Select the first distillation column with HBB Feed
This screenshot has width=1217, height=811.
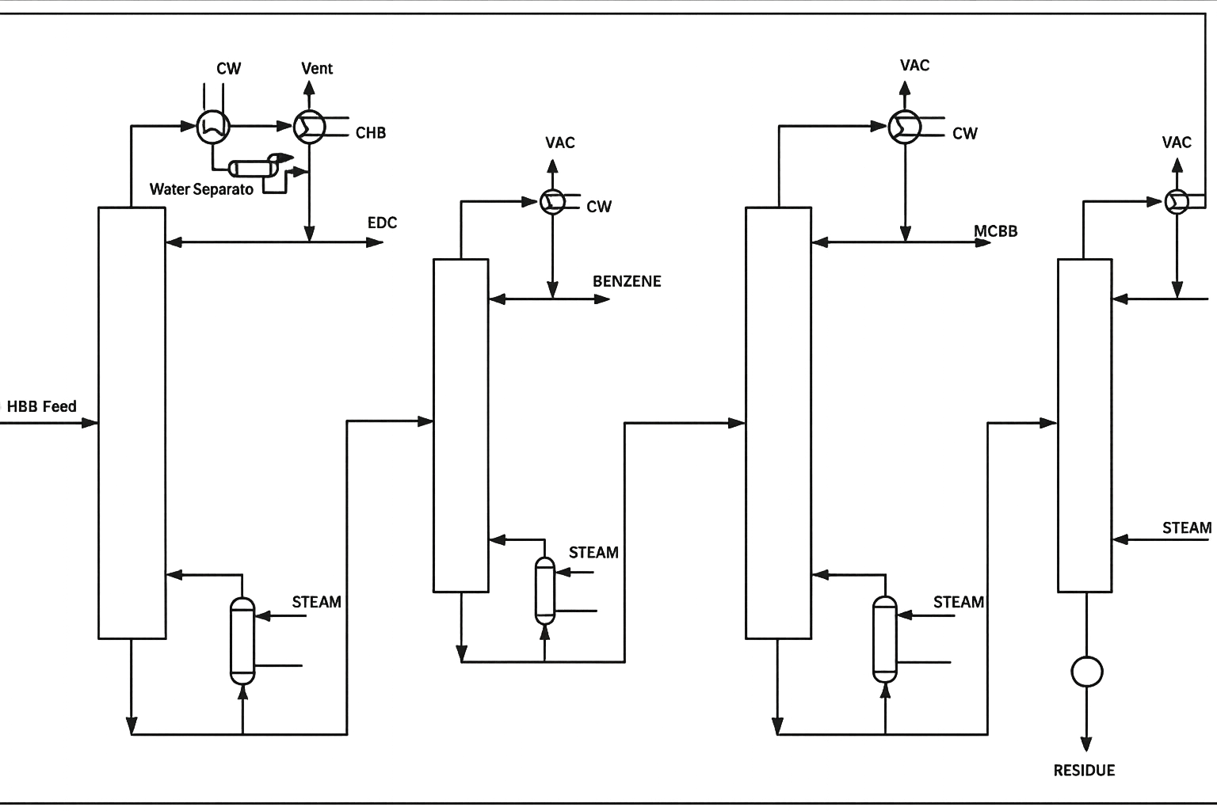(132, 423)
